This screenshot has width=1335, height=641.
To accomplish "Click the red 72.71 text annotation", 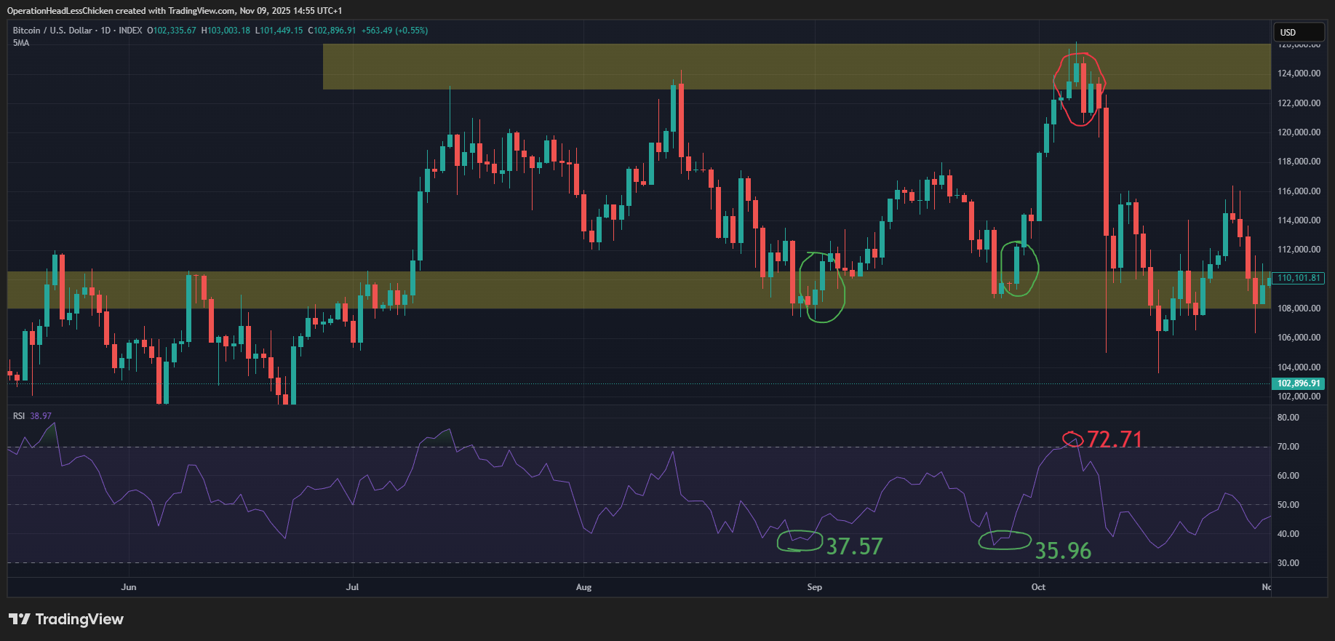I will (1115, 439).
